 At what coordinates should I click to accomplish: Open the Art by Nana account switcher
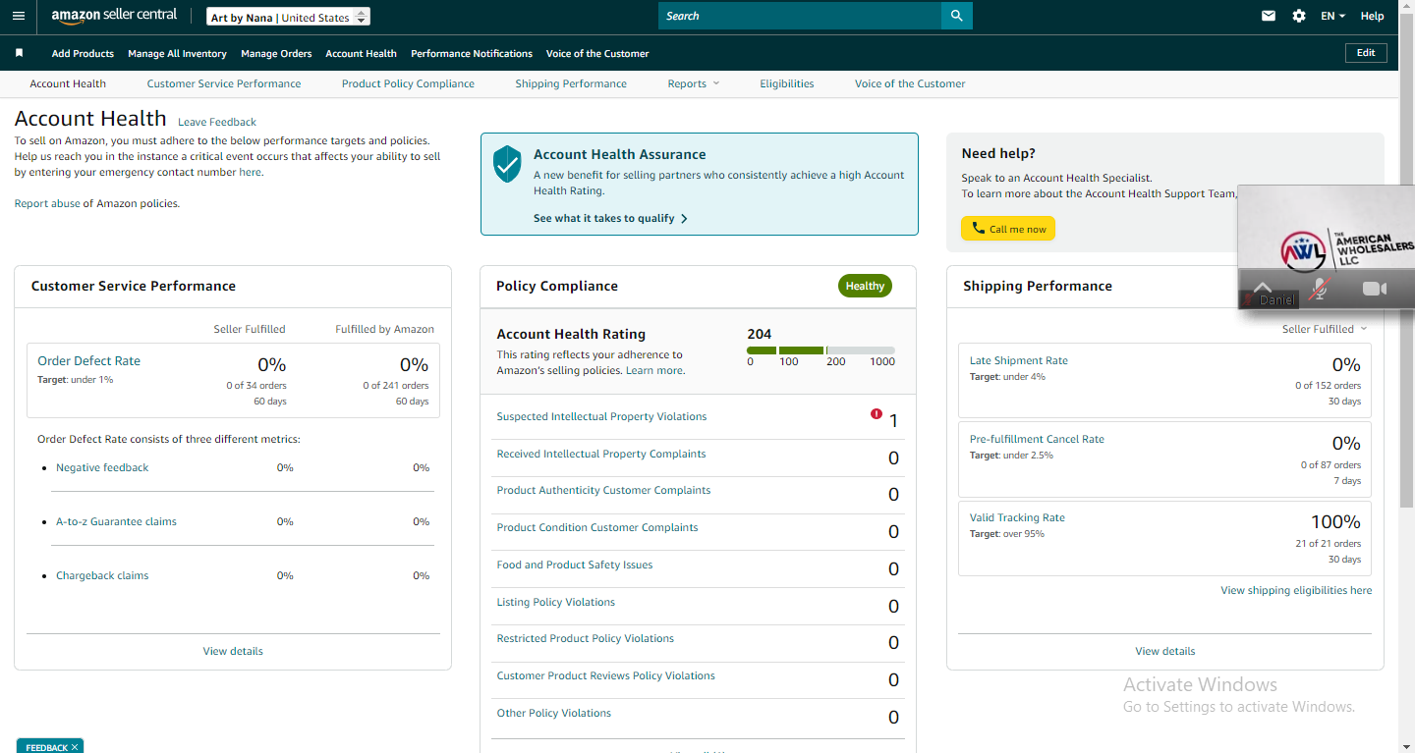(289, 17)
